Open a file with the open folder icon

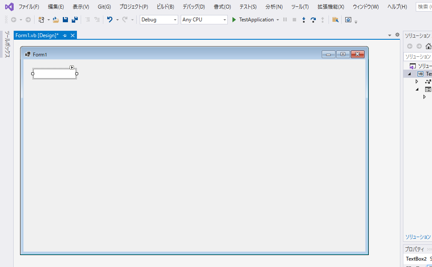click(55, 20)
